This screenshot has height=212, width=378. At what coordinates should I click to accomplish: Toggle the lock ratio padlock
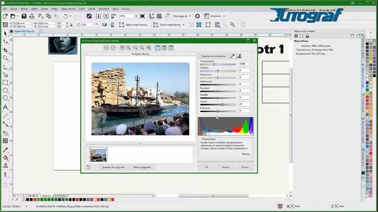71,25
